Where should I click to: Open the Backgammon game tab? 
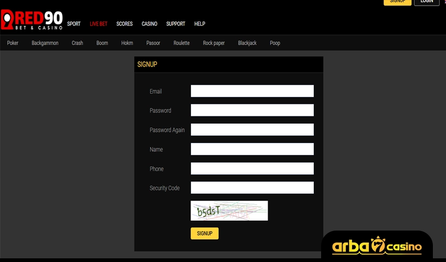pyautogui.click(x=45, y=43)
